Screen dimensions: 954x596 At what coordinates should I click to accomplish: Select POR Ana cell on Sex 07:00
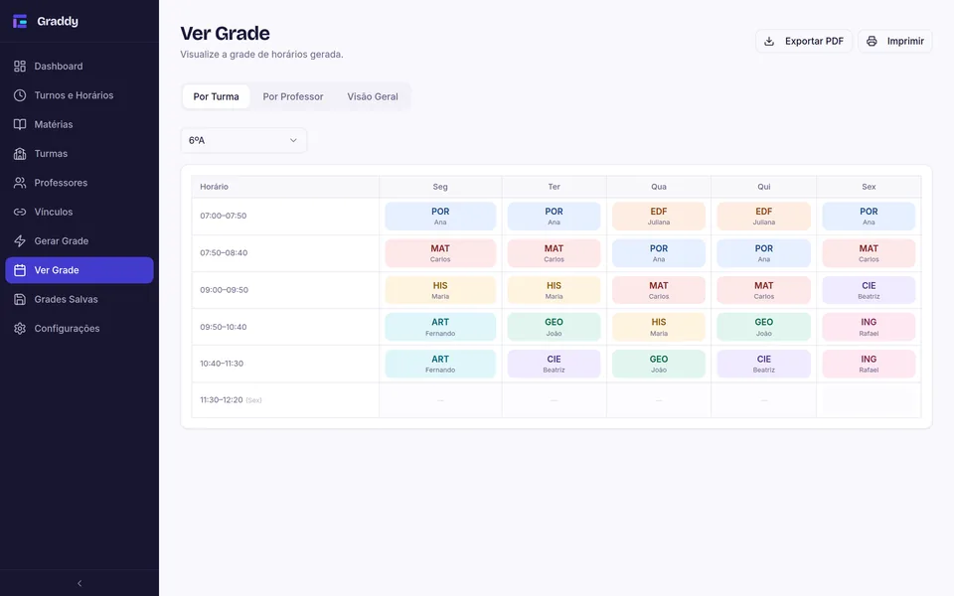[869, 217]
